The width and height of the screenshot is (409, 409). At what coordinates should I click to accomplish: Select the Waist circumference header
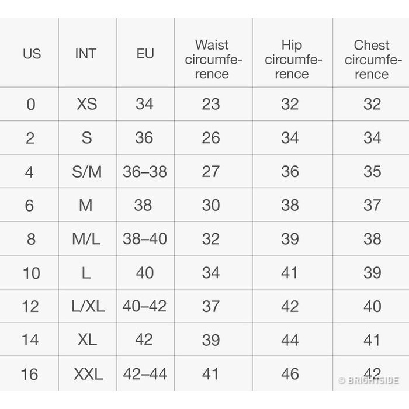tap(212, 60)
